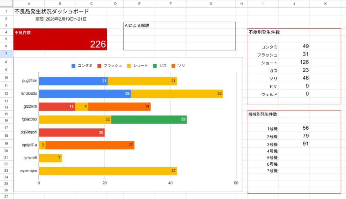Click the yellow ショート legend swatch
Viewport: 346px width, 199px height.
(129, 66)
